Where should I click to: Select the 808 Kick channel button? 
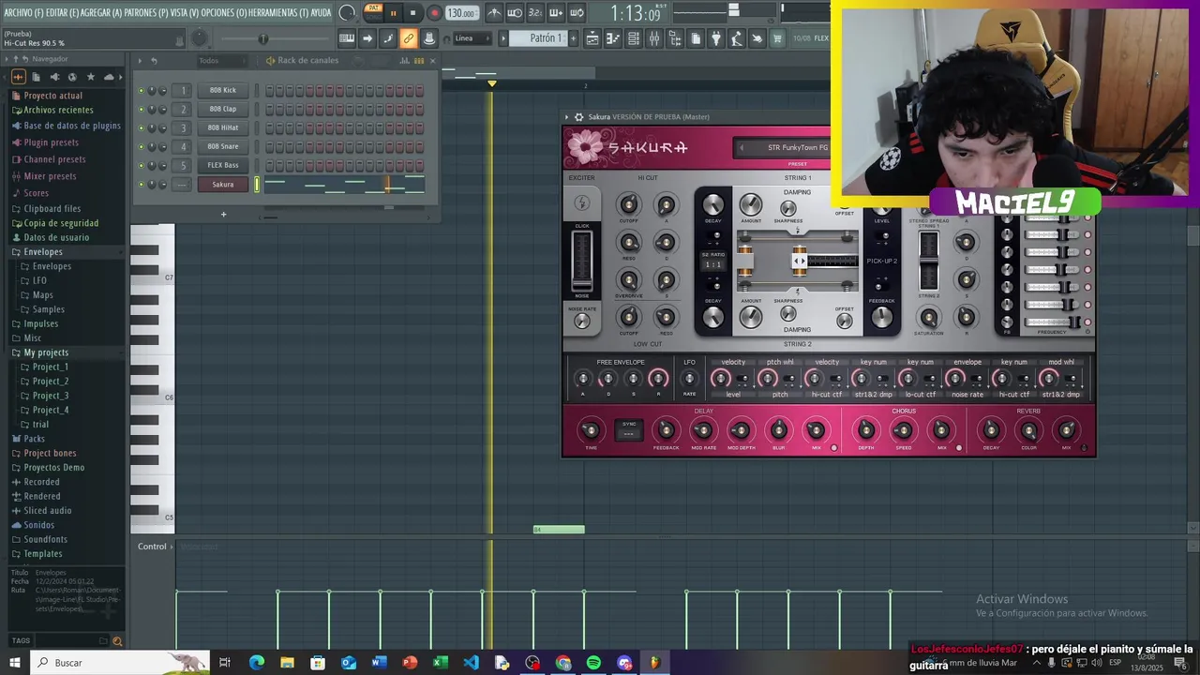tap(222, 90)
